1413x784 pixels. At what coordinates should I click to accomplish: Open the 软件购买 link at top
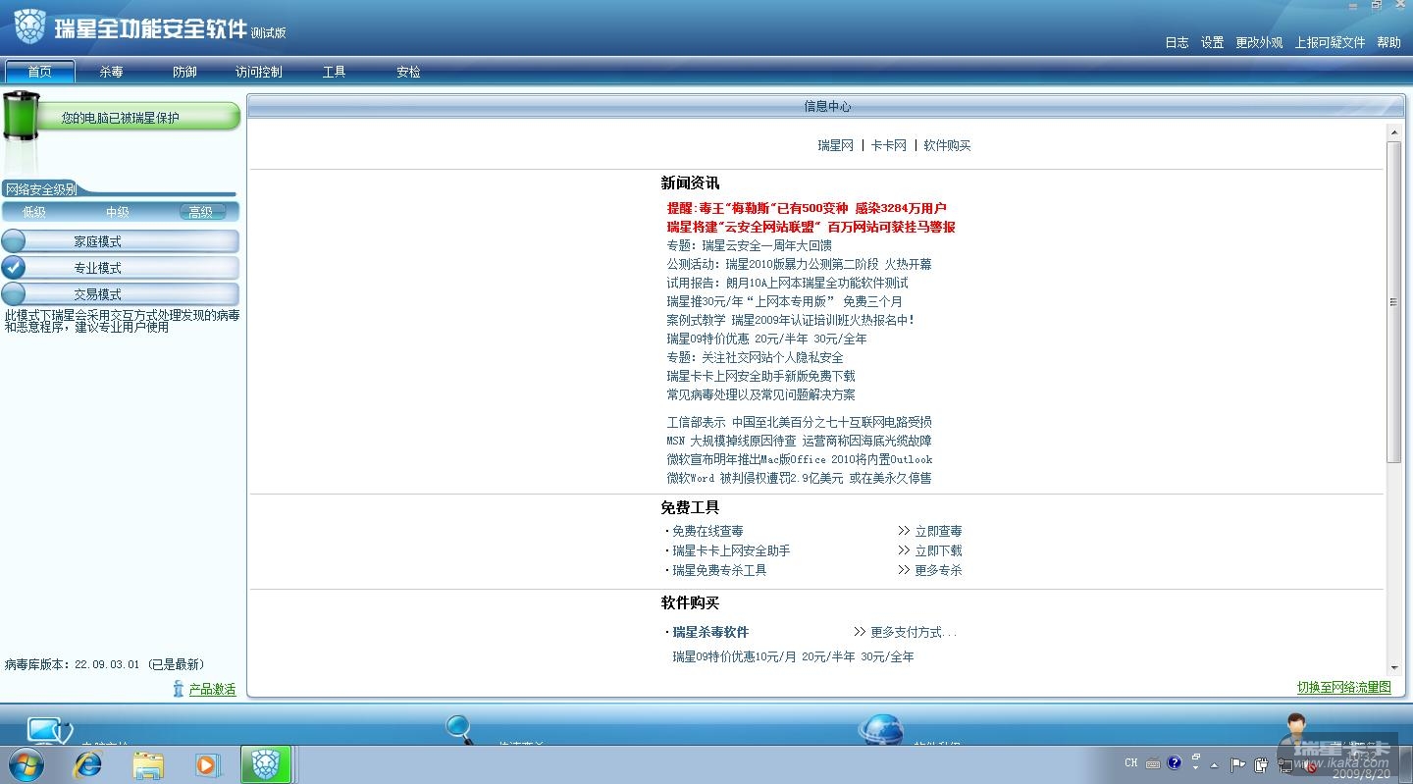947,145
